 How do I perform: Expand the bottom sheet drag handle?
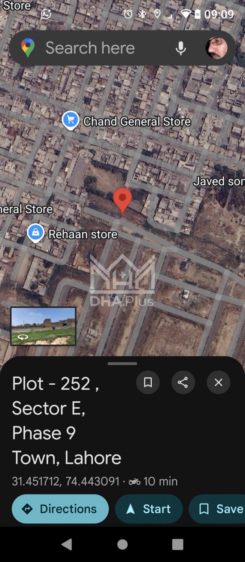122,363
